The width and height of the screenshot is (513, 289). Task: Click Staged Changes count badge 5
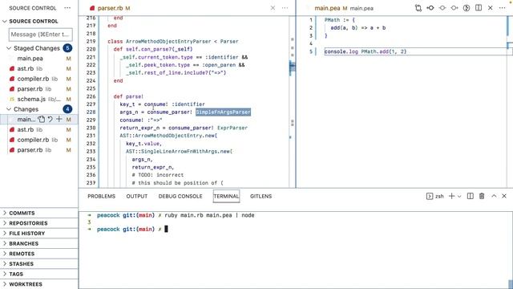(x=67, y=48)
